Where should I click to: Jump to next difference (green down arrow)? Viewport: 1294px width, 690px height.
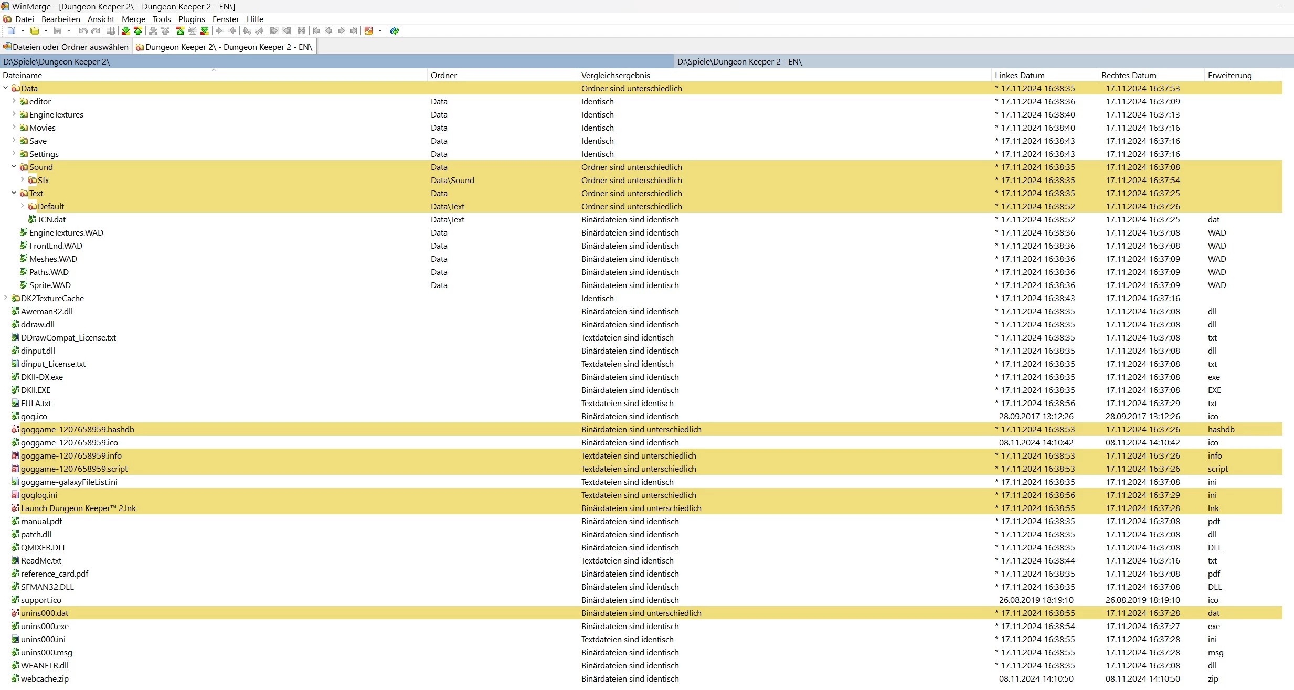125,30
